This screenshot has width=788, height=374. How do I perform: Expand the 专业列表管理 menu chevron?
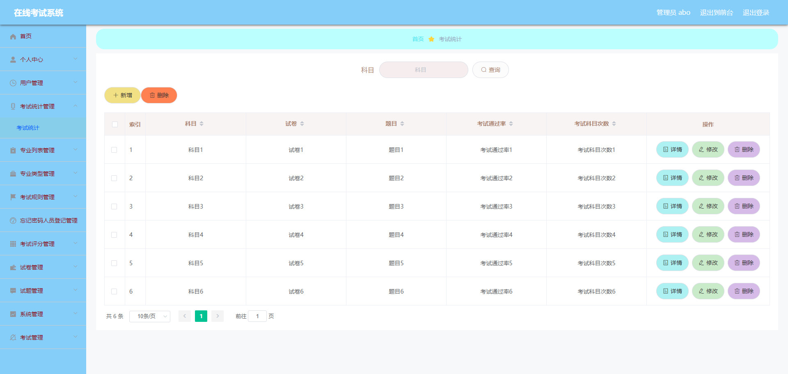[x=76, y=150]
